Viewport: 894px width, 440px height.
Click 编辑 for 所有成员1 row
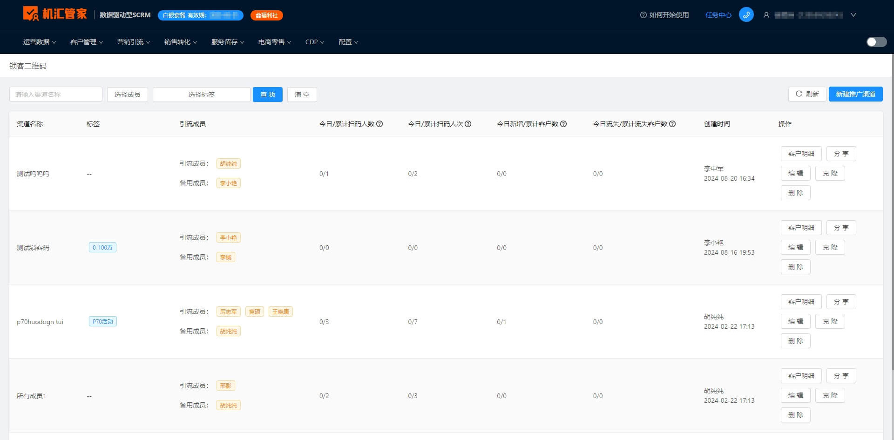pyautogui.click(x=796, y=395)
